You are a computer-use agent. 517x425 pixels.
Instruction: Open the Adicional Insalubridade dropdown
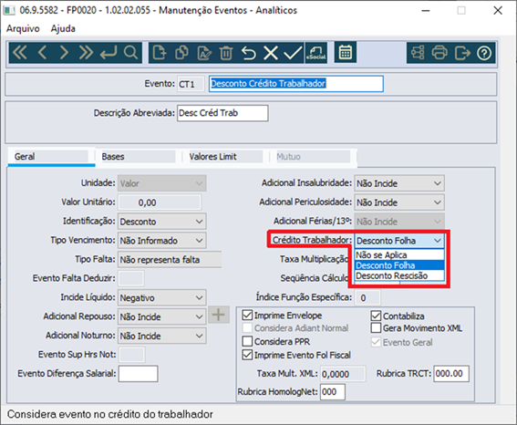click(x=399, y=183)
